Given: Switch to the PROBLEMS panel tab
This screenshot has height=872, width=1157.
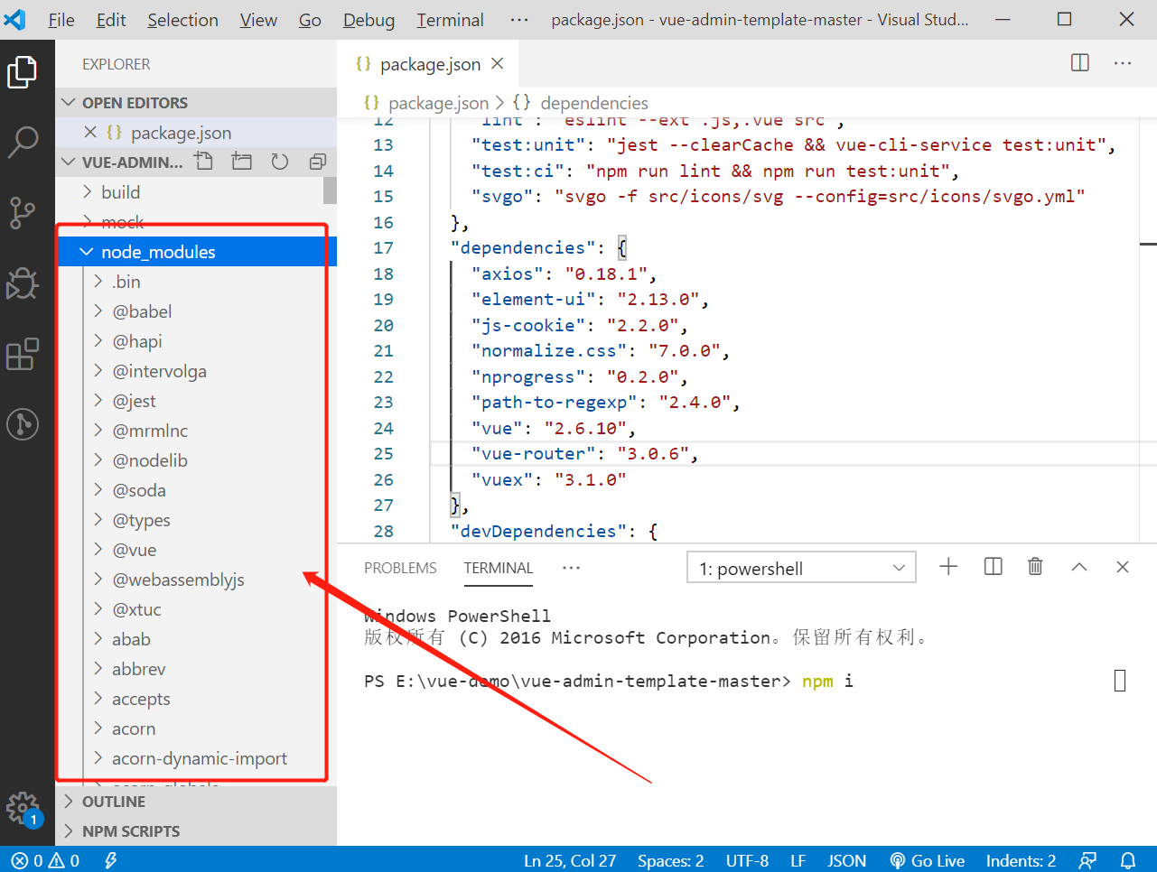Looking at the screenshot, I should click(400, 568).
